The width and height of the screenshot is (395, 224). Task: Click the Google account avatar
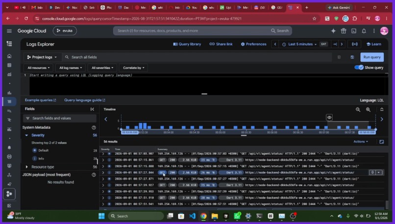[x=384, y=31]
